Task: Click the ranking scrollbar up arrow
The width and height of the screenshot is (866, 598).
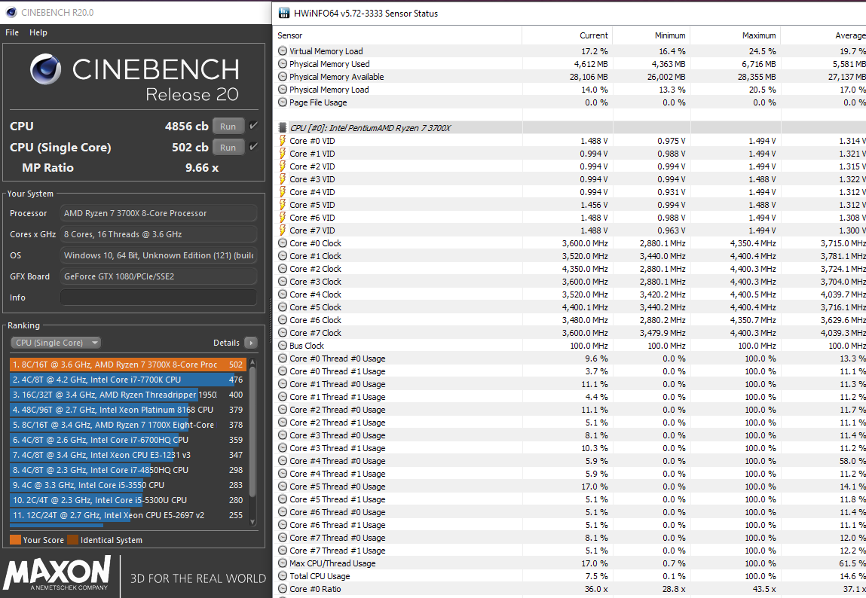Action: (253, 362)
